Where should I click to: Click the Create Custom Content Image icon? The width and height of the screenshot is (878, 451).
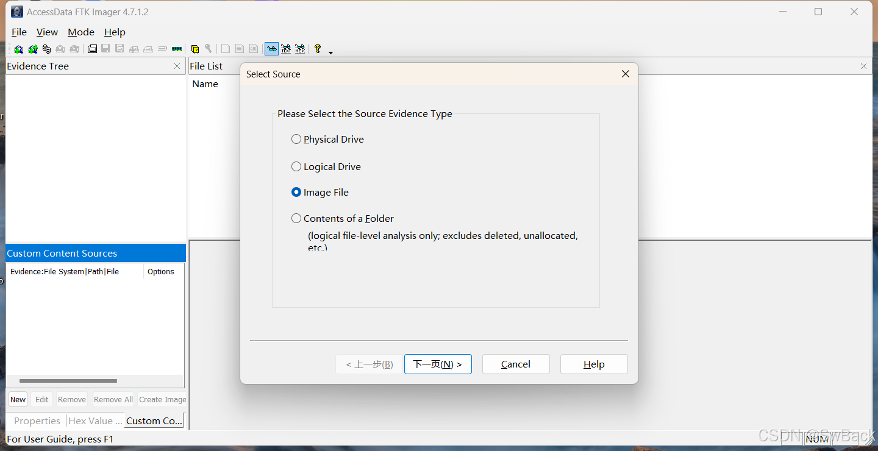148,49
